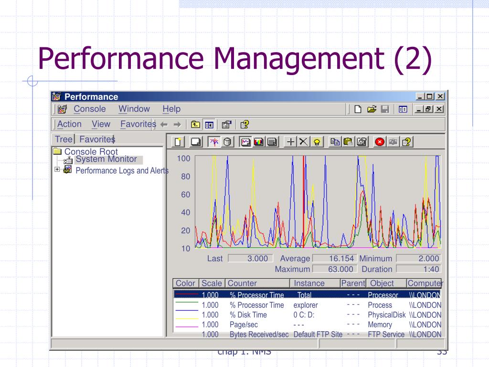Screen dimensions: 489x367
Task: Click the Maximum value field 63.000
Action: [x=335, y=269]
